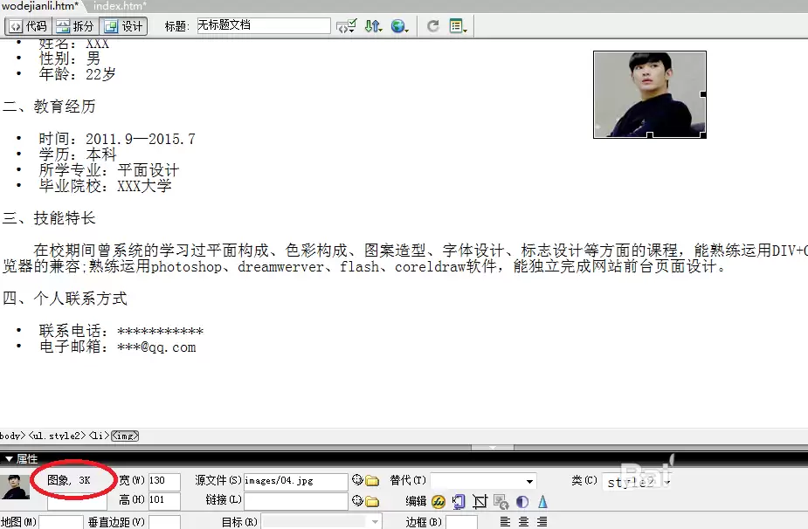This screenshot has width=808, height=529.
Task: Click the resample icon next to crop
Action: coord(501,501)
